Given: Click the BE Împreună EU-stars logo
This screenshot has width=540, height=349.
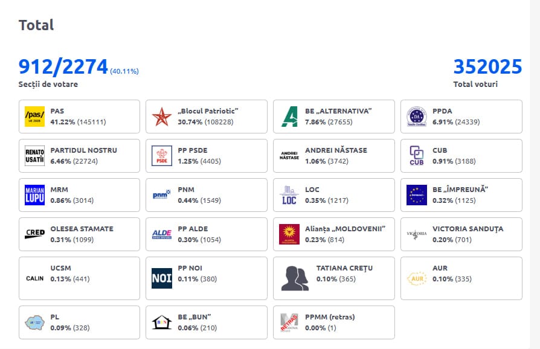Looking at the screenshot, I should (417, 195).
